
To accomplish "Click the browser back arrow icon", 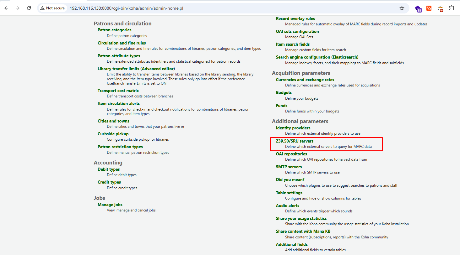I will (x=6, y=8).
